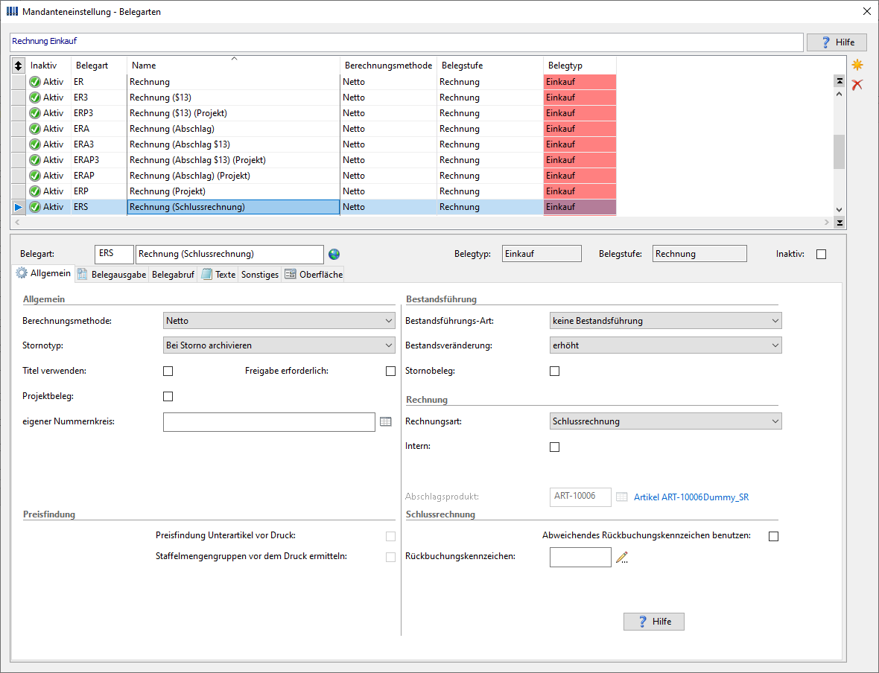Screen dimensions: 879x673
Task: Click the Belegart name field Rechnung (Schlussrechnung)
Action: click(x=230, y=255)
